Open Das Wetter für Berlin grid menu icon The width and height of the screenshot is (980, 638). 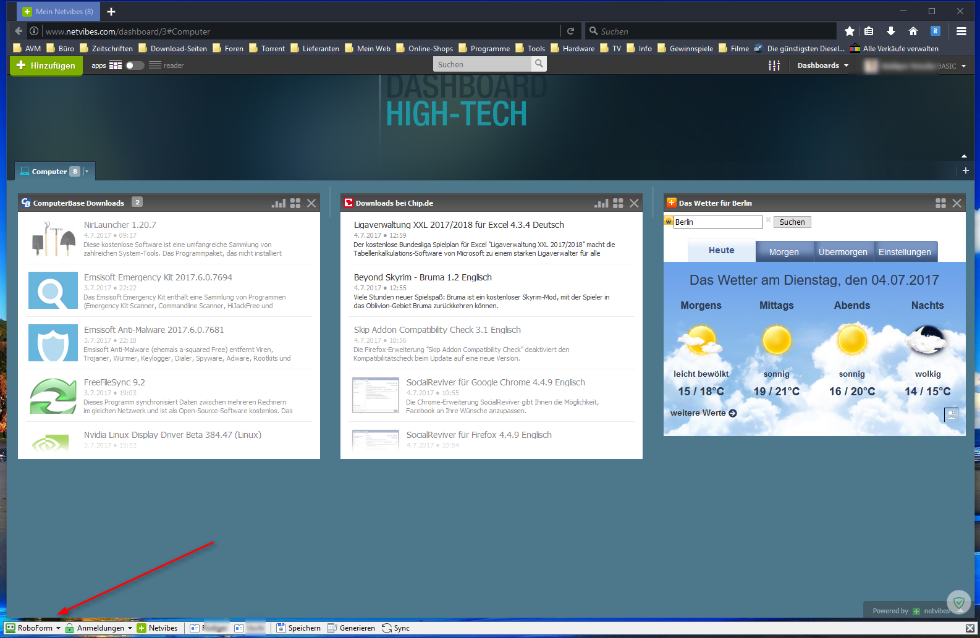(x=940, y=203)
